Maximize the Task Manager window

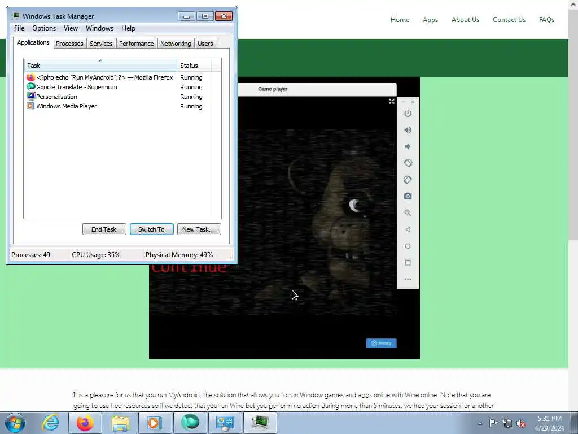tap(204, 16)
